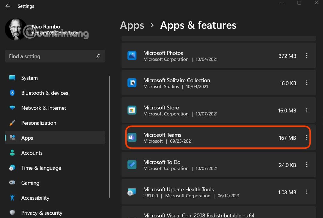Click the Settings window title
Viewport: 323px width, 218px height.
coord(26,6)
